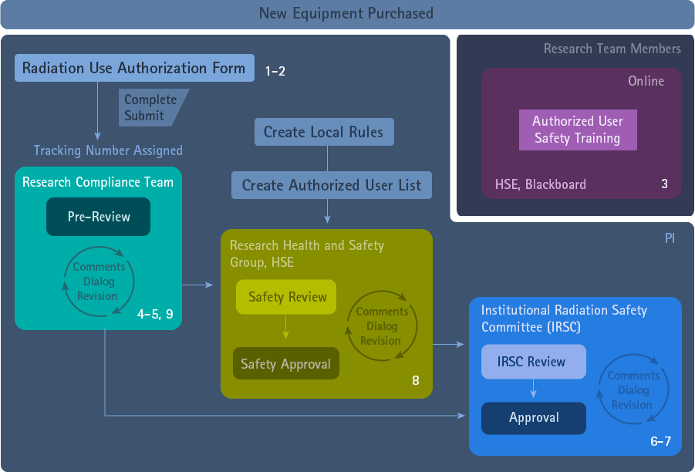Select the Complete Submit tag

pyautogui.click(x=152, y=108)
